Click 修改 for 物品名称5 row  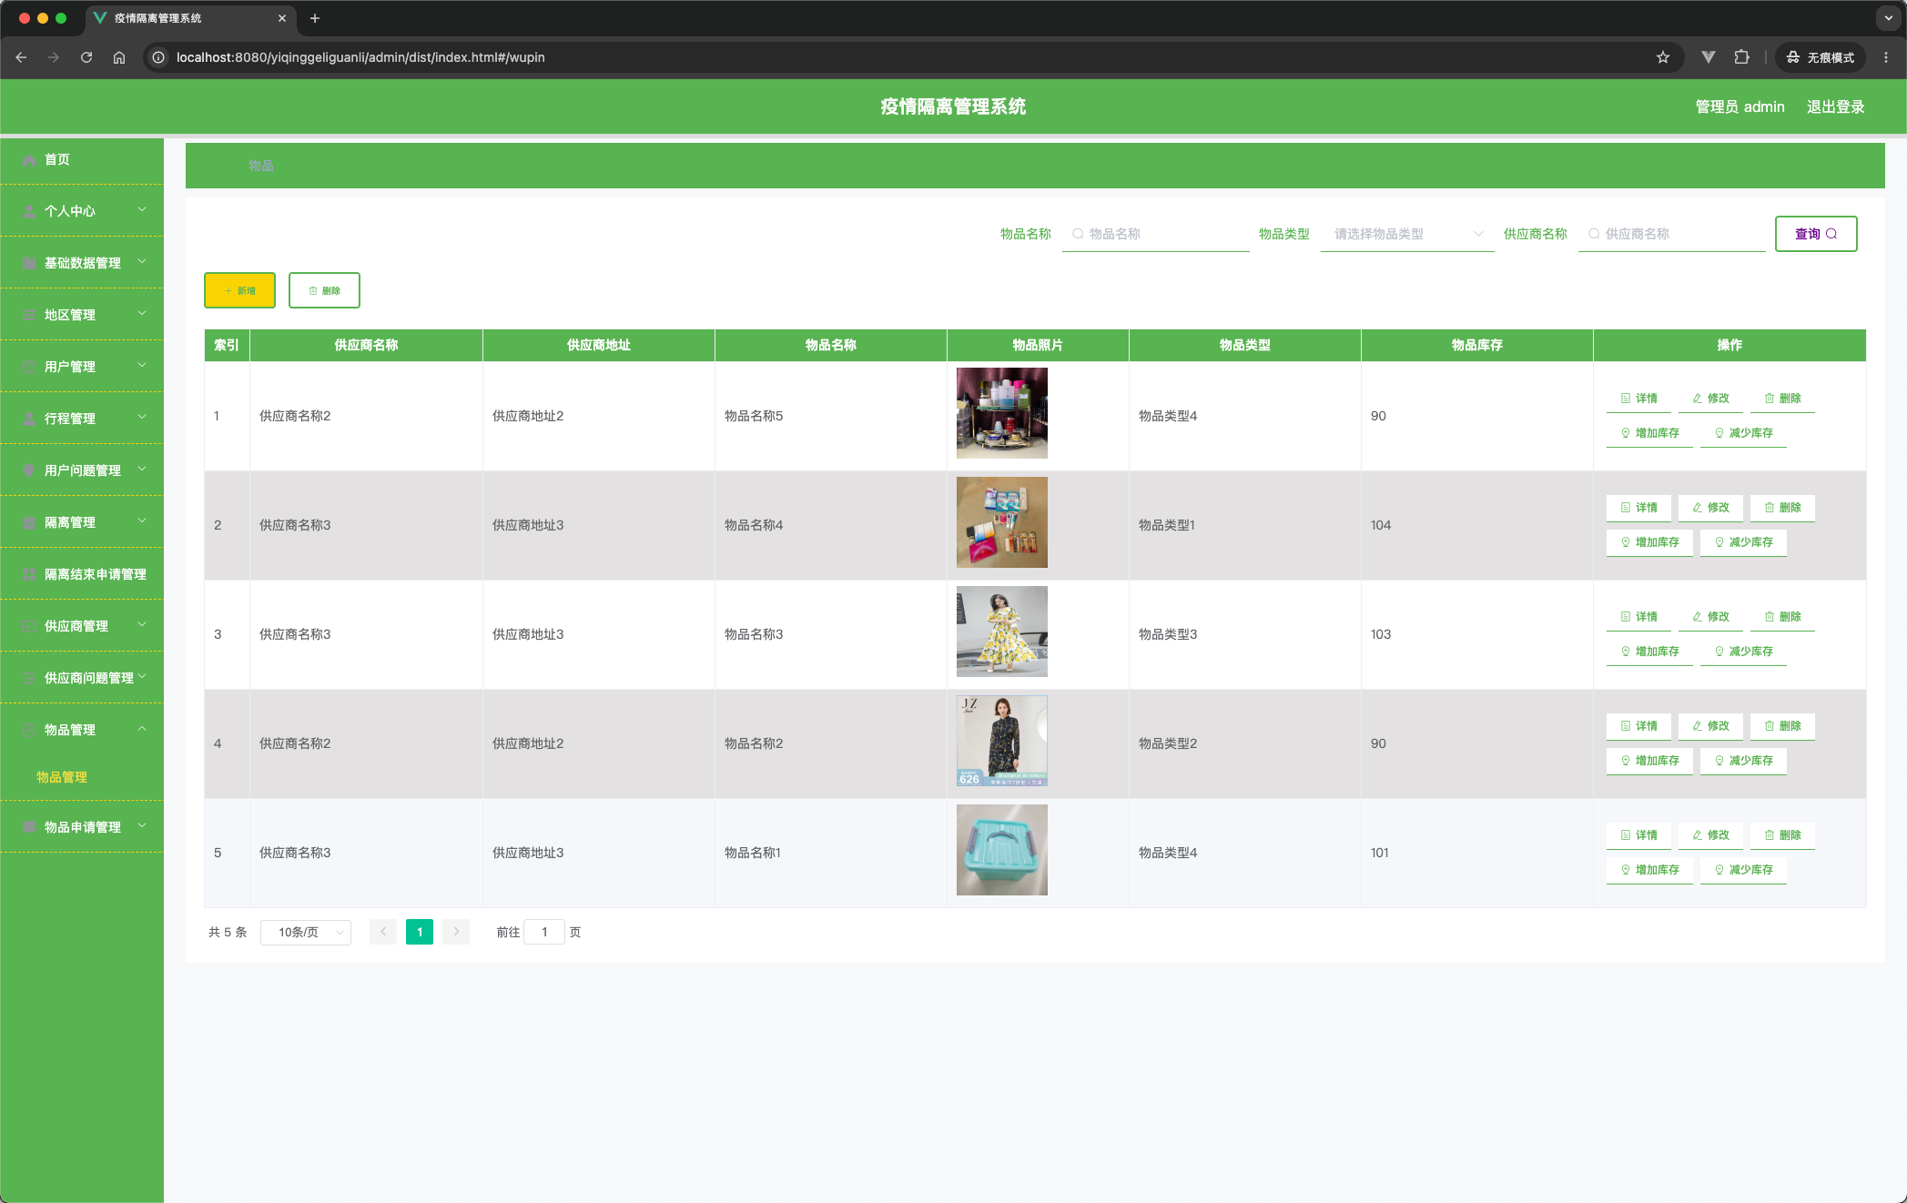tap(1710, 399)
